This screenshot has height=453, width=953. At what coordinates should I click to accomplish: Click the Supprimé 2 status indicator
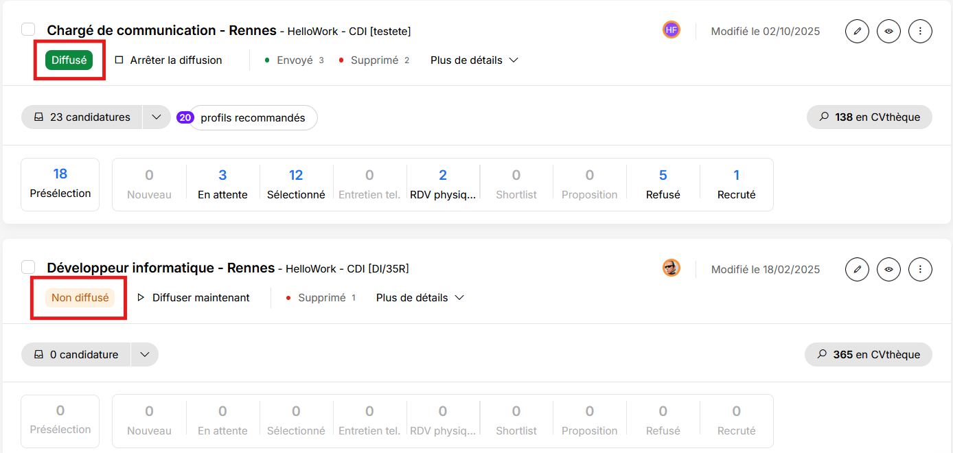click(374, 60)
